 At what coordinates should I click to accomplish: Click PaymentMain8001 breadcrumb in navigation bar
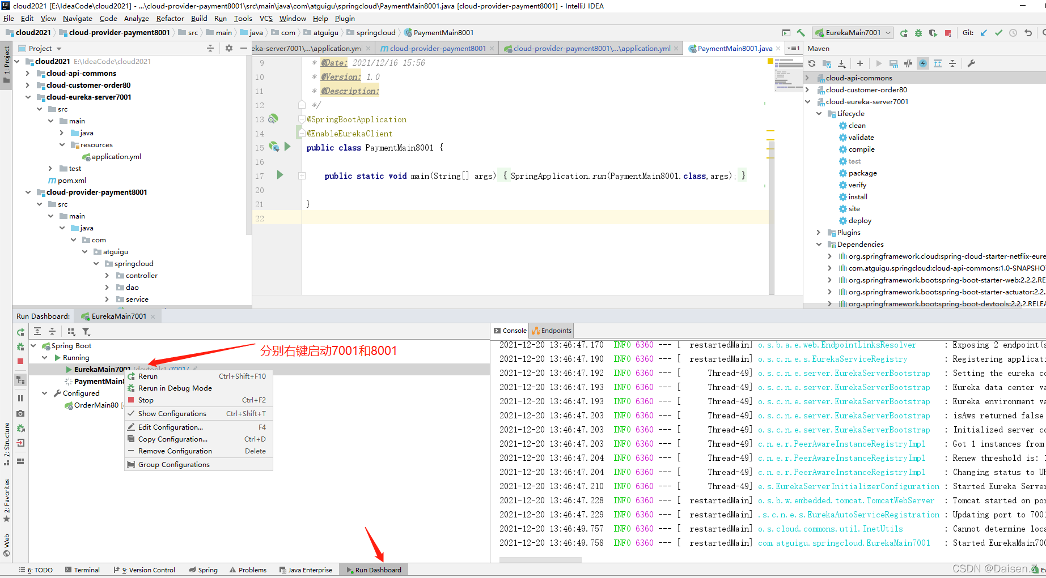438,33
